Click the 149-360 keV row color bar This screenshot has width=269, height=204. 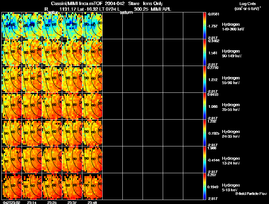[204, 26]
